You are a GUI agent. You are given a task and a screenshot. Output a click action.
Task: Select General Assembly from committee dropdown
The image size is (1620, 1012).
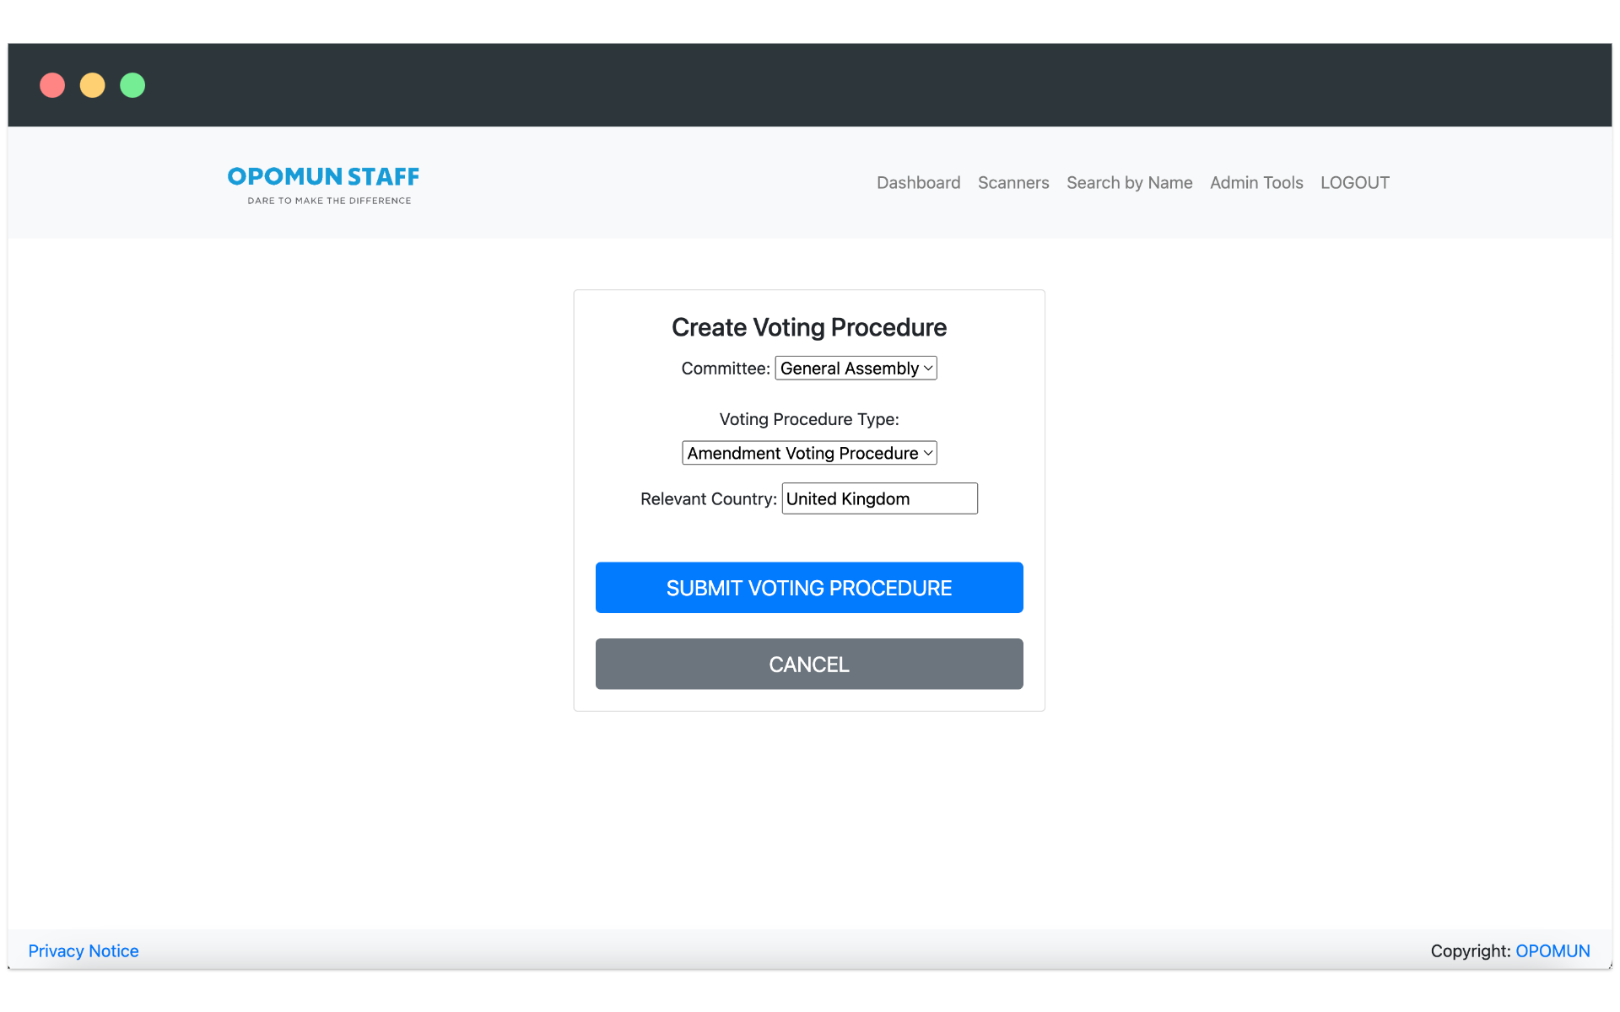(x=854, y=367)
